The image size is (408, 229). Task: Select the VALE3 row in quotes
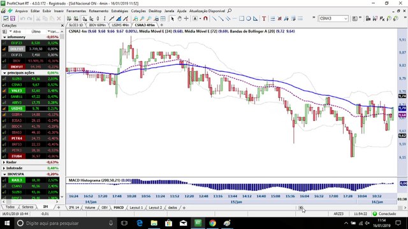(x=30, y=90)
